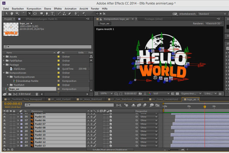Toggle 3D layer switch for Punkt 12
This screenshot has width=229, height=153.
111,142
